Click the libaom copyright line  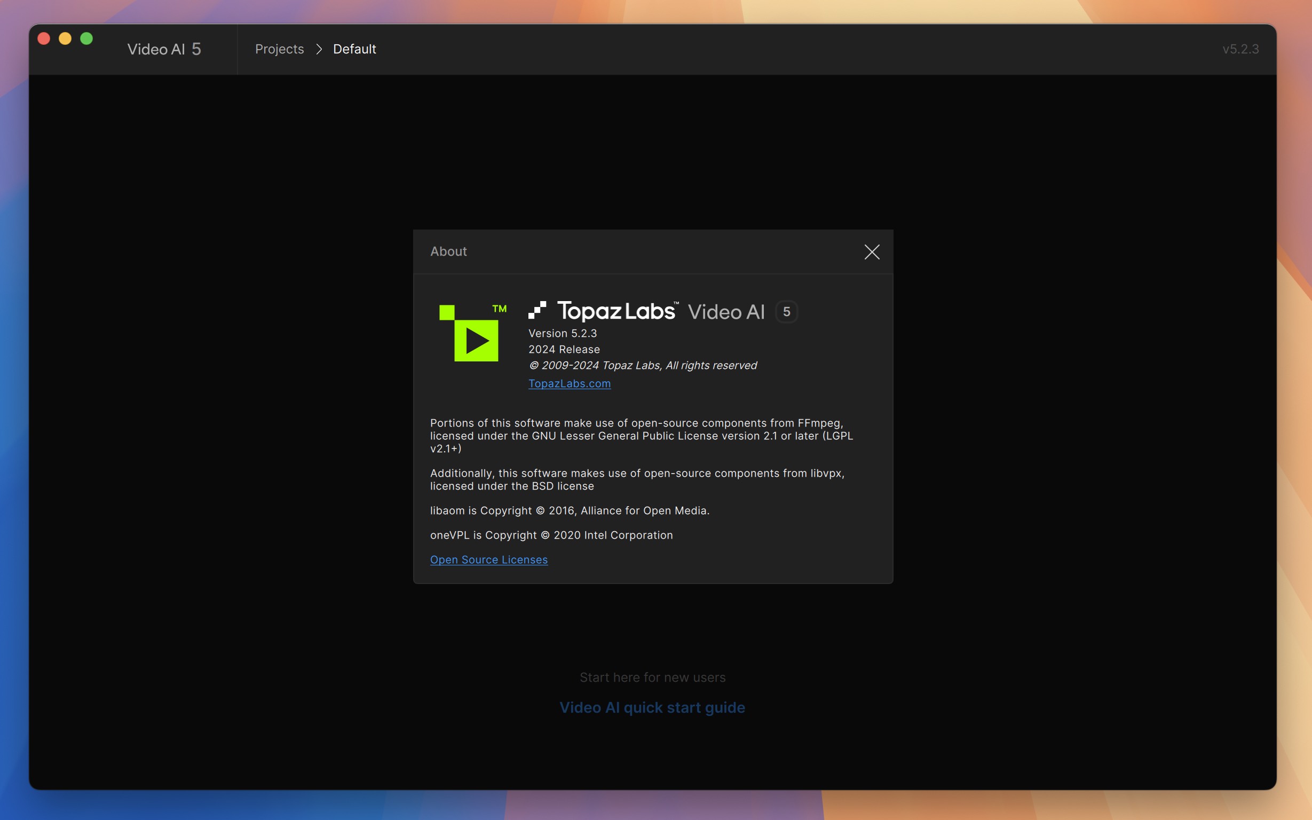coord(569,510)
